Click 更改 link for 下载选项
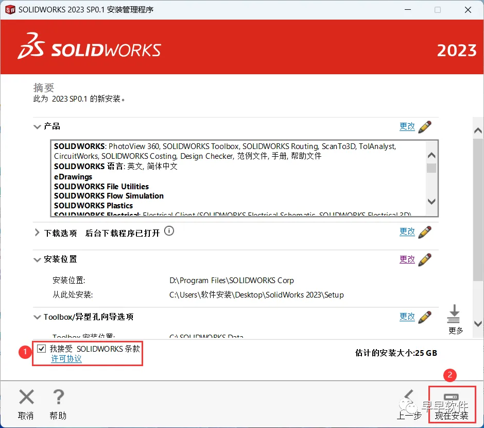 pyautogui.click(x=407, y=232)
